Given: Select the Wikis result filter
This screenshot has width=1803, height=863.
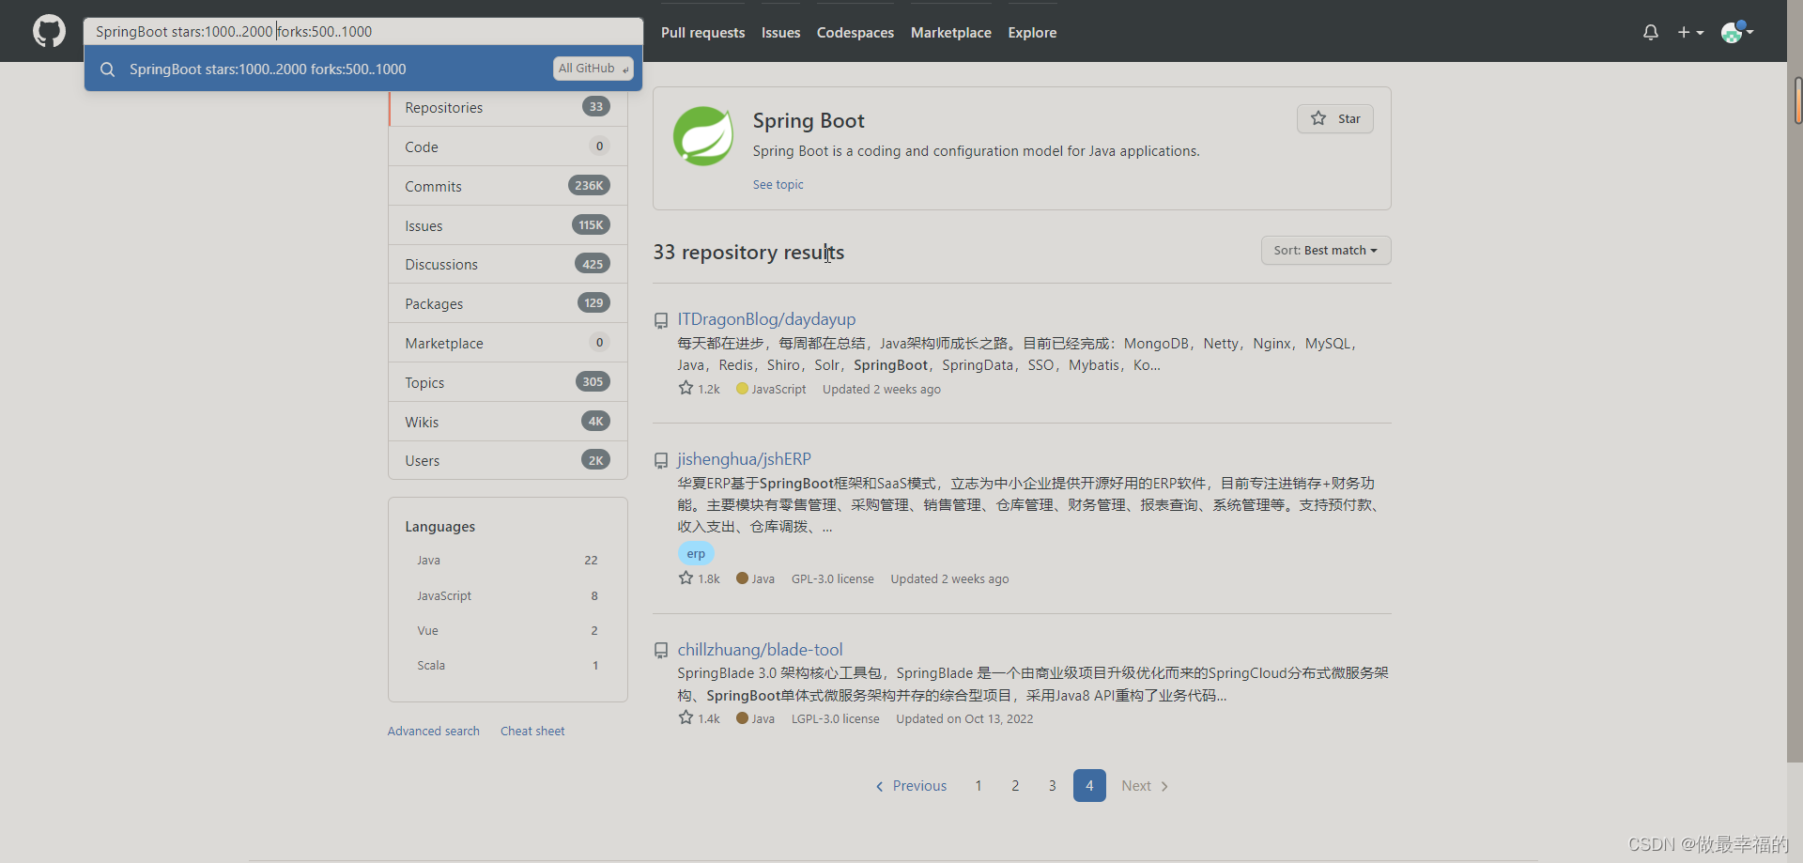Looking at the screenshot, I should click(x=508, y=423).
